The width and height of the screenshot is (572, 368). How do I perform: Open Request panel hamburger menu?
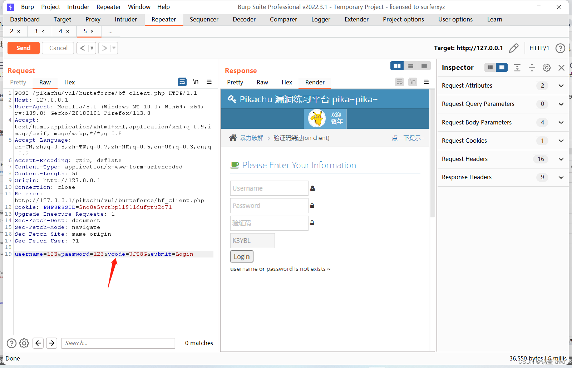pos(209,82)
